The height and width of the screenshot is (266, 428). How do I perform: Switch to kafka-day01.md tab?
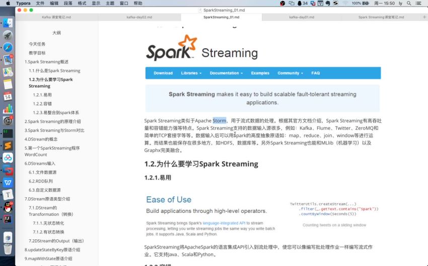302,17
